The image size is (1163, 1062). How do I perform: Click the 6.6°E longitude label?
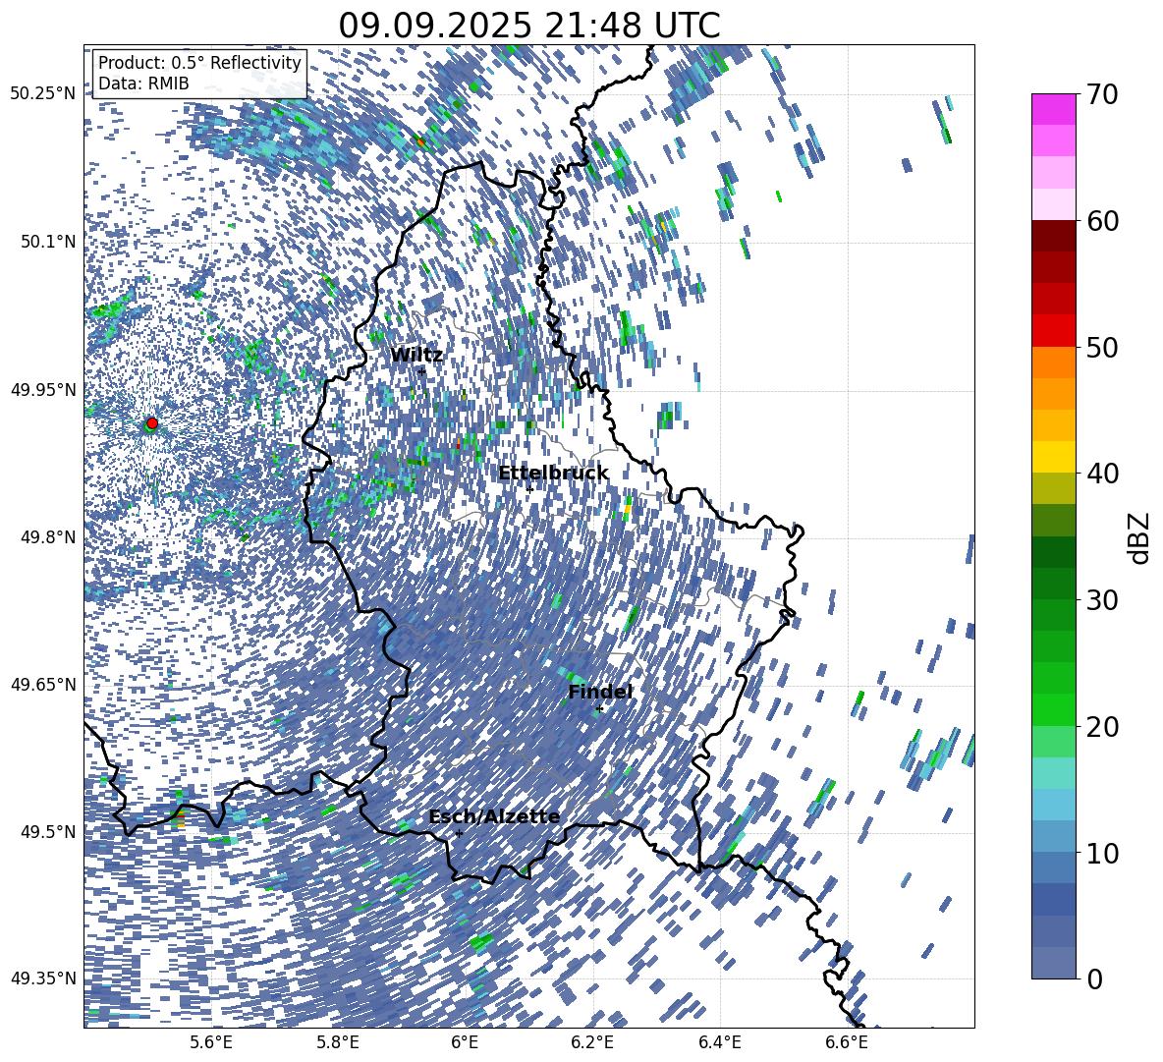tap(847, 1042)
